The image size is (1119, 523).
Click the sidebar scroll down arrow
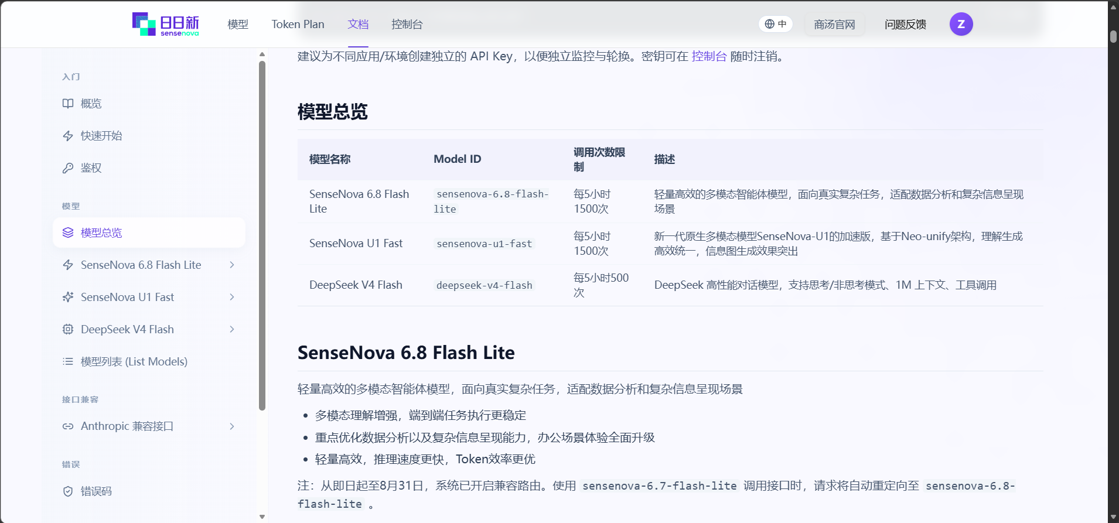262,517
